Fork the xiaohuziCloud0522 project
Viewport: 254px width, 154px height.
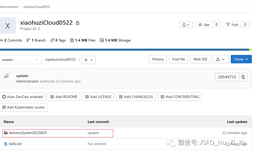pyautogui.click(x=232, y=25)
